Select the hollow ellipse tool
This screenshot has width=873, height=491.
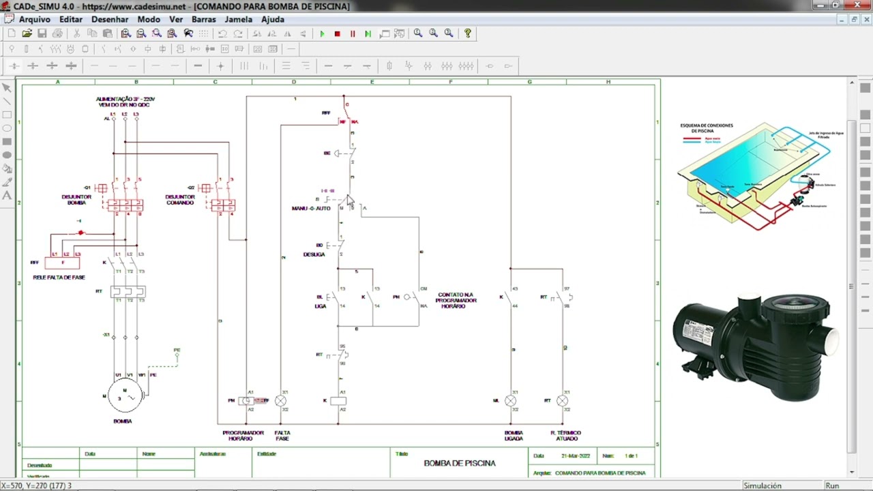tap(7, 128)
